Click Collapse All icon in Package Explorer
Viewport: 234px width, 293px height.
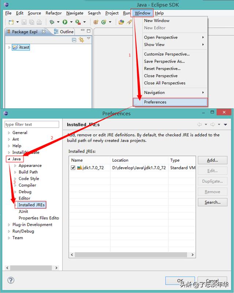click(x=74, y=40)
